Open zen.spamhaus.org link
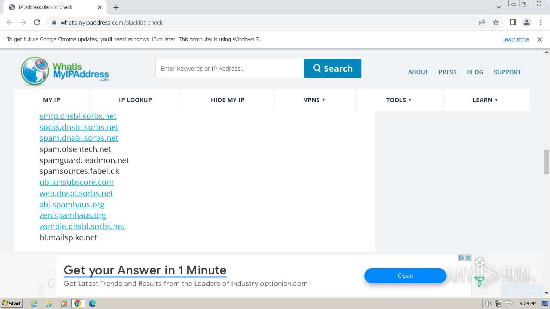The width and height of the screenshot is (550, 309). [73, 215]
